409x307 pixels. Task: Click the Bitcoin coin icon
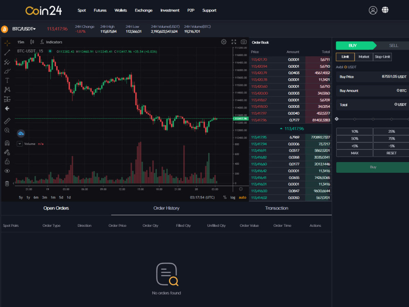click(4, 29)
